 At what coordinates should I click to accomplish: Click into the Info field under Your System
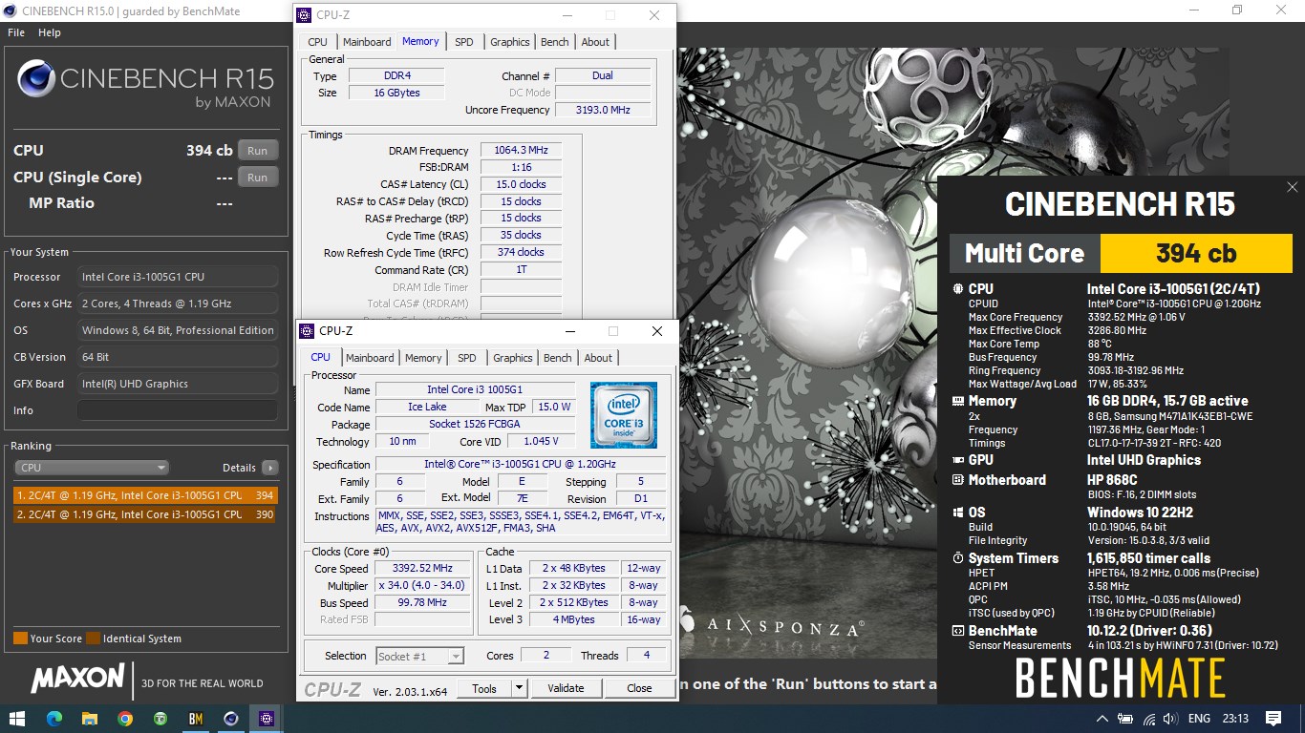coord(178,410)
